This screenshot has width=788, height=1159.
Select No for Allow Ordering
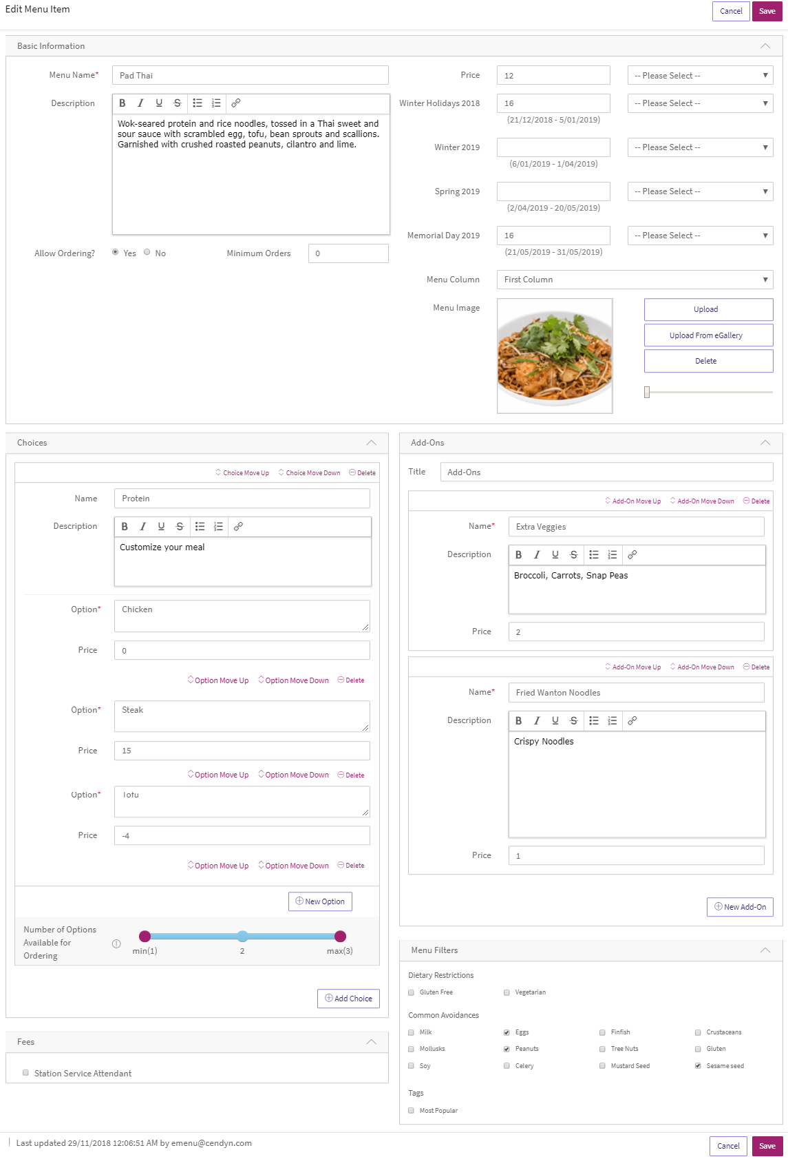click(x=147, y=253)
